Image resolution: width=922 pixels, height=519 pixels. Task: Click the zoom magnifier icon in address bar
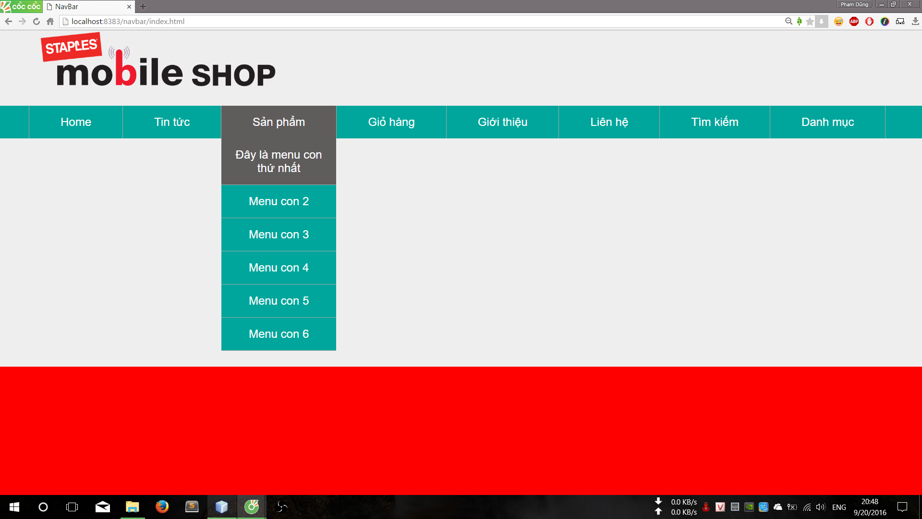(789, 21)
